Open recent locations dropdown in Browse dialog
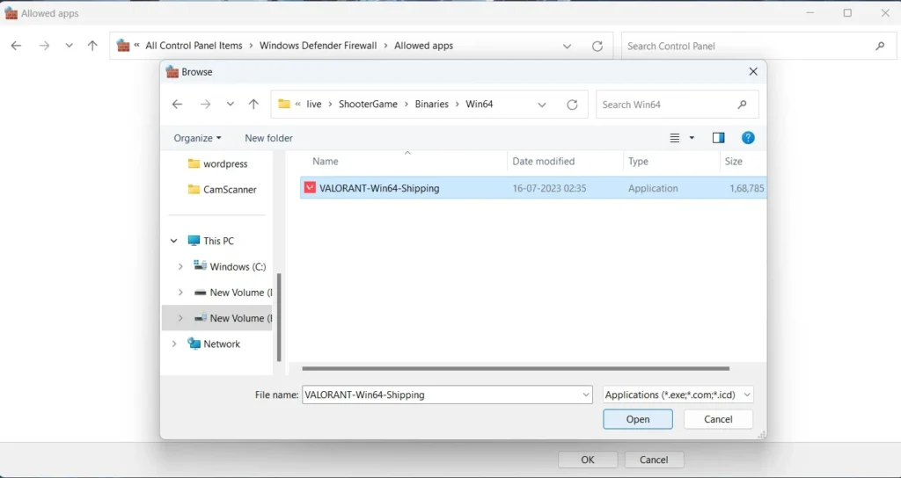This screenshot has height=478, width=901. [231, 105]
